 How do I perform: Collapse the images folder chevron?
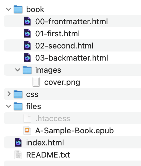pos(18,70)
